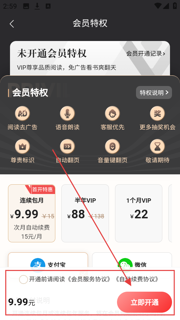Open 会员开通记录 with chevron
Viewport: 180px width, 320px height.
[x=146, y=54]
